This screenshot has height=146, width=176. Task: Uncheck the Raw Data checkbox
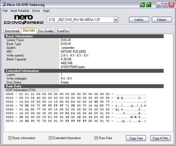(96, 138)
